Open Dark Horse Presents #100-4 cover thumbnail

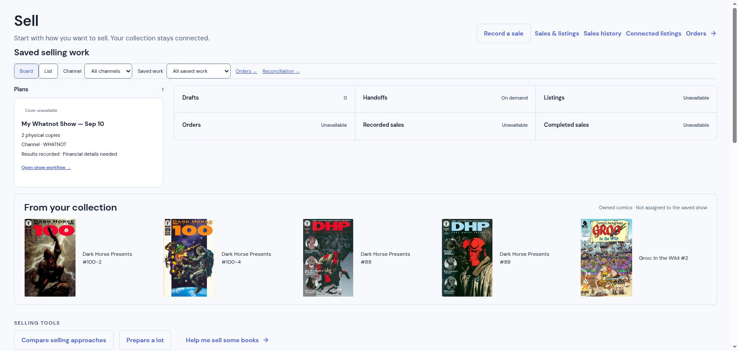189,258
